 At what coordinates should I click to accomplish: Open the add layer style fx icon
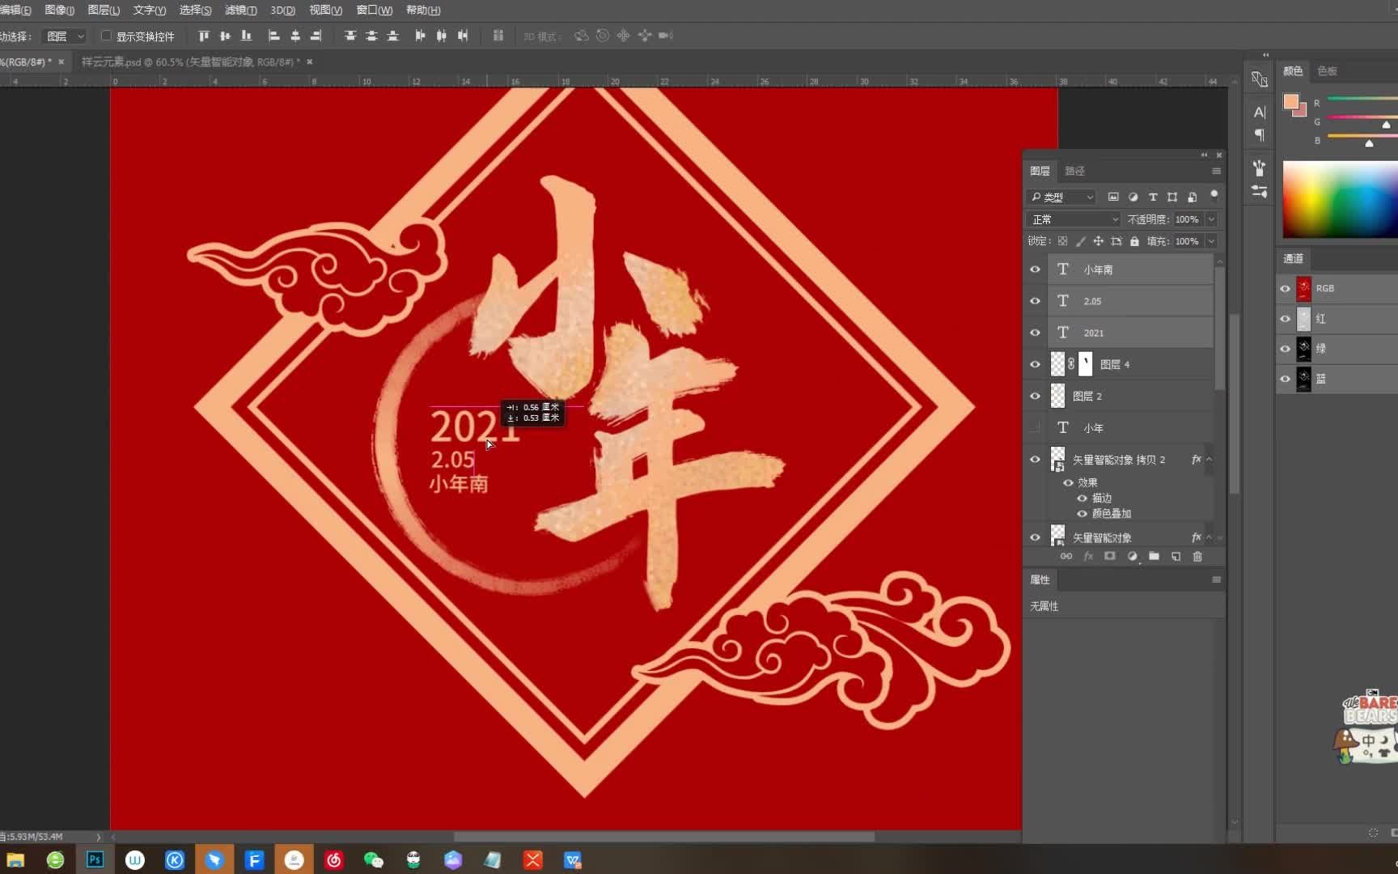point(1088,556)
